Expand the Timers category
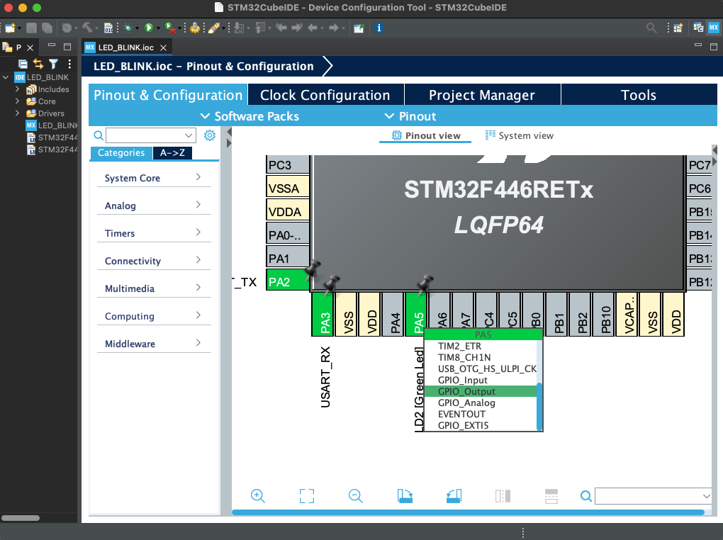 pos(154,233)
